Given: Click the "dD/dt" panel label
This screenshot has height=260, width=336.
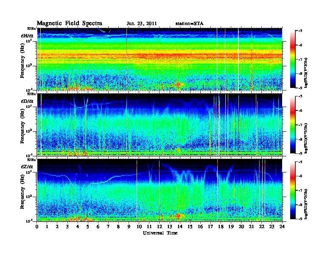Looking at the screenshot, I should click(27, 101).
